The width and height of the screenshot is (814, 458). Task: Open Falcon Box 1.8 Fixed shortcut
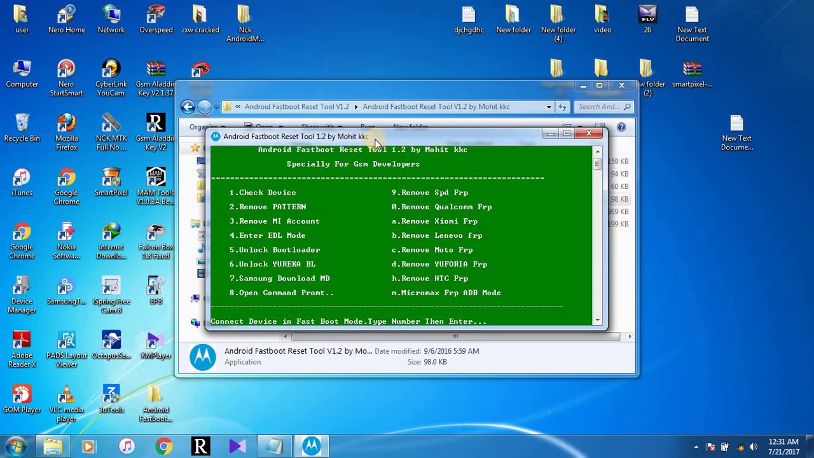pyautogui.click(x=156, y=242)
